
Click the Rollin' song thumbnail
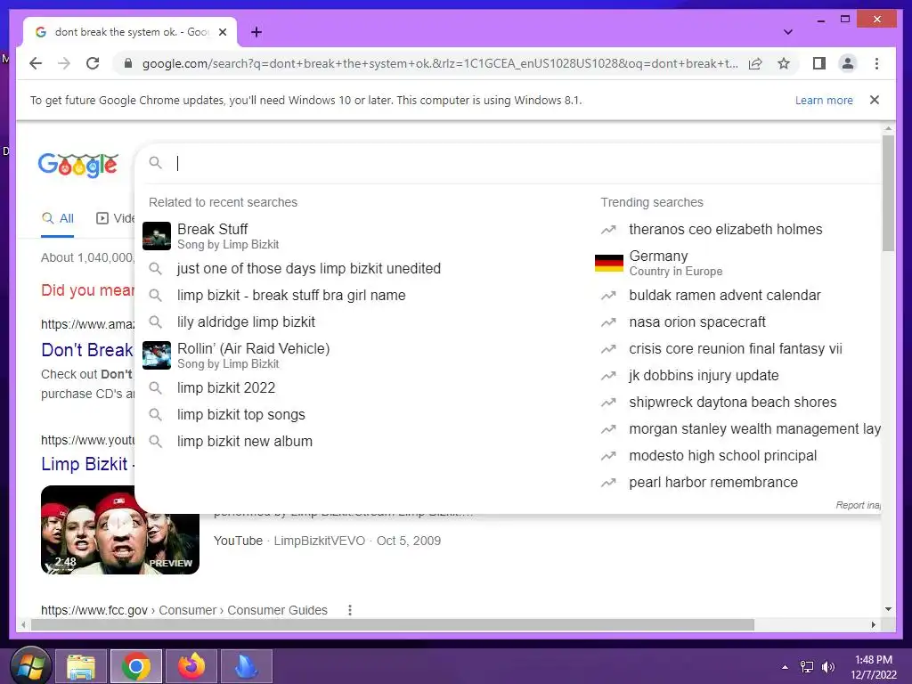click(x=157, y=355)
